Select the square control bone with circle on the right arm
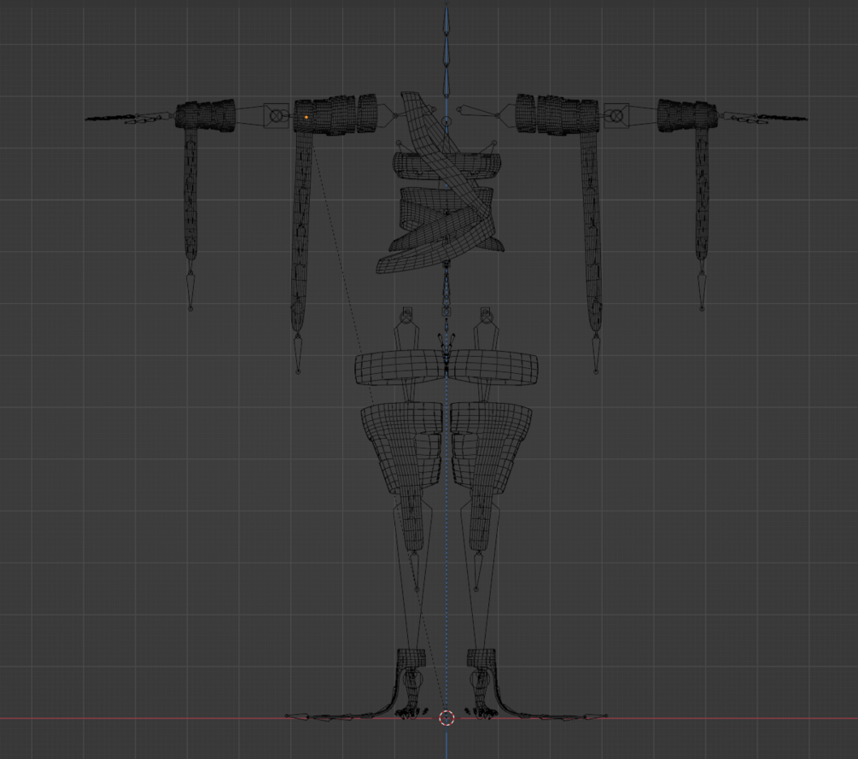Screen dimensions: 858x759 (x=616, y=116)
